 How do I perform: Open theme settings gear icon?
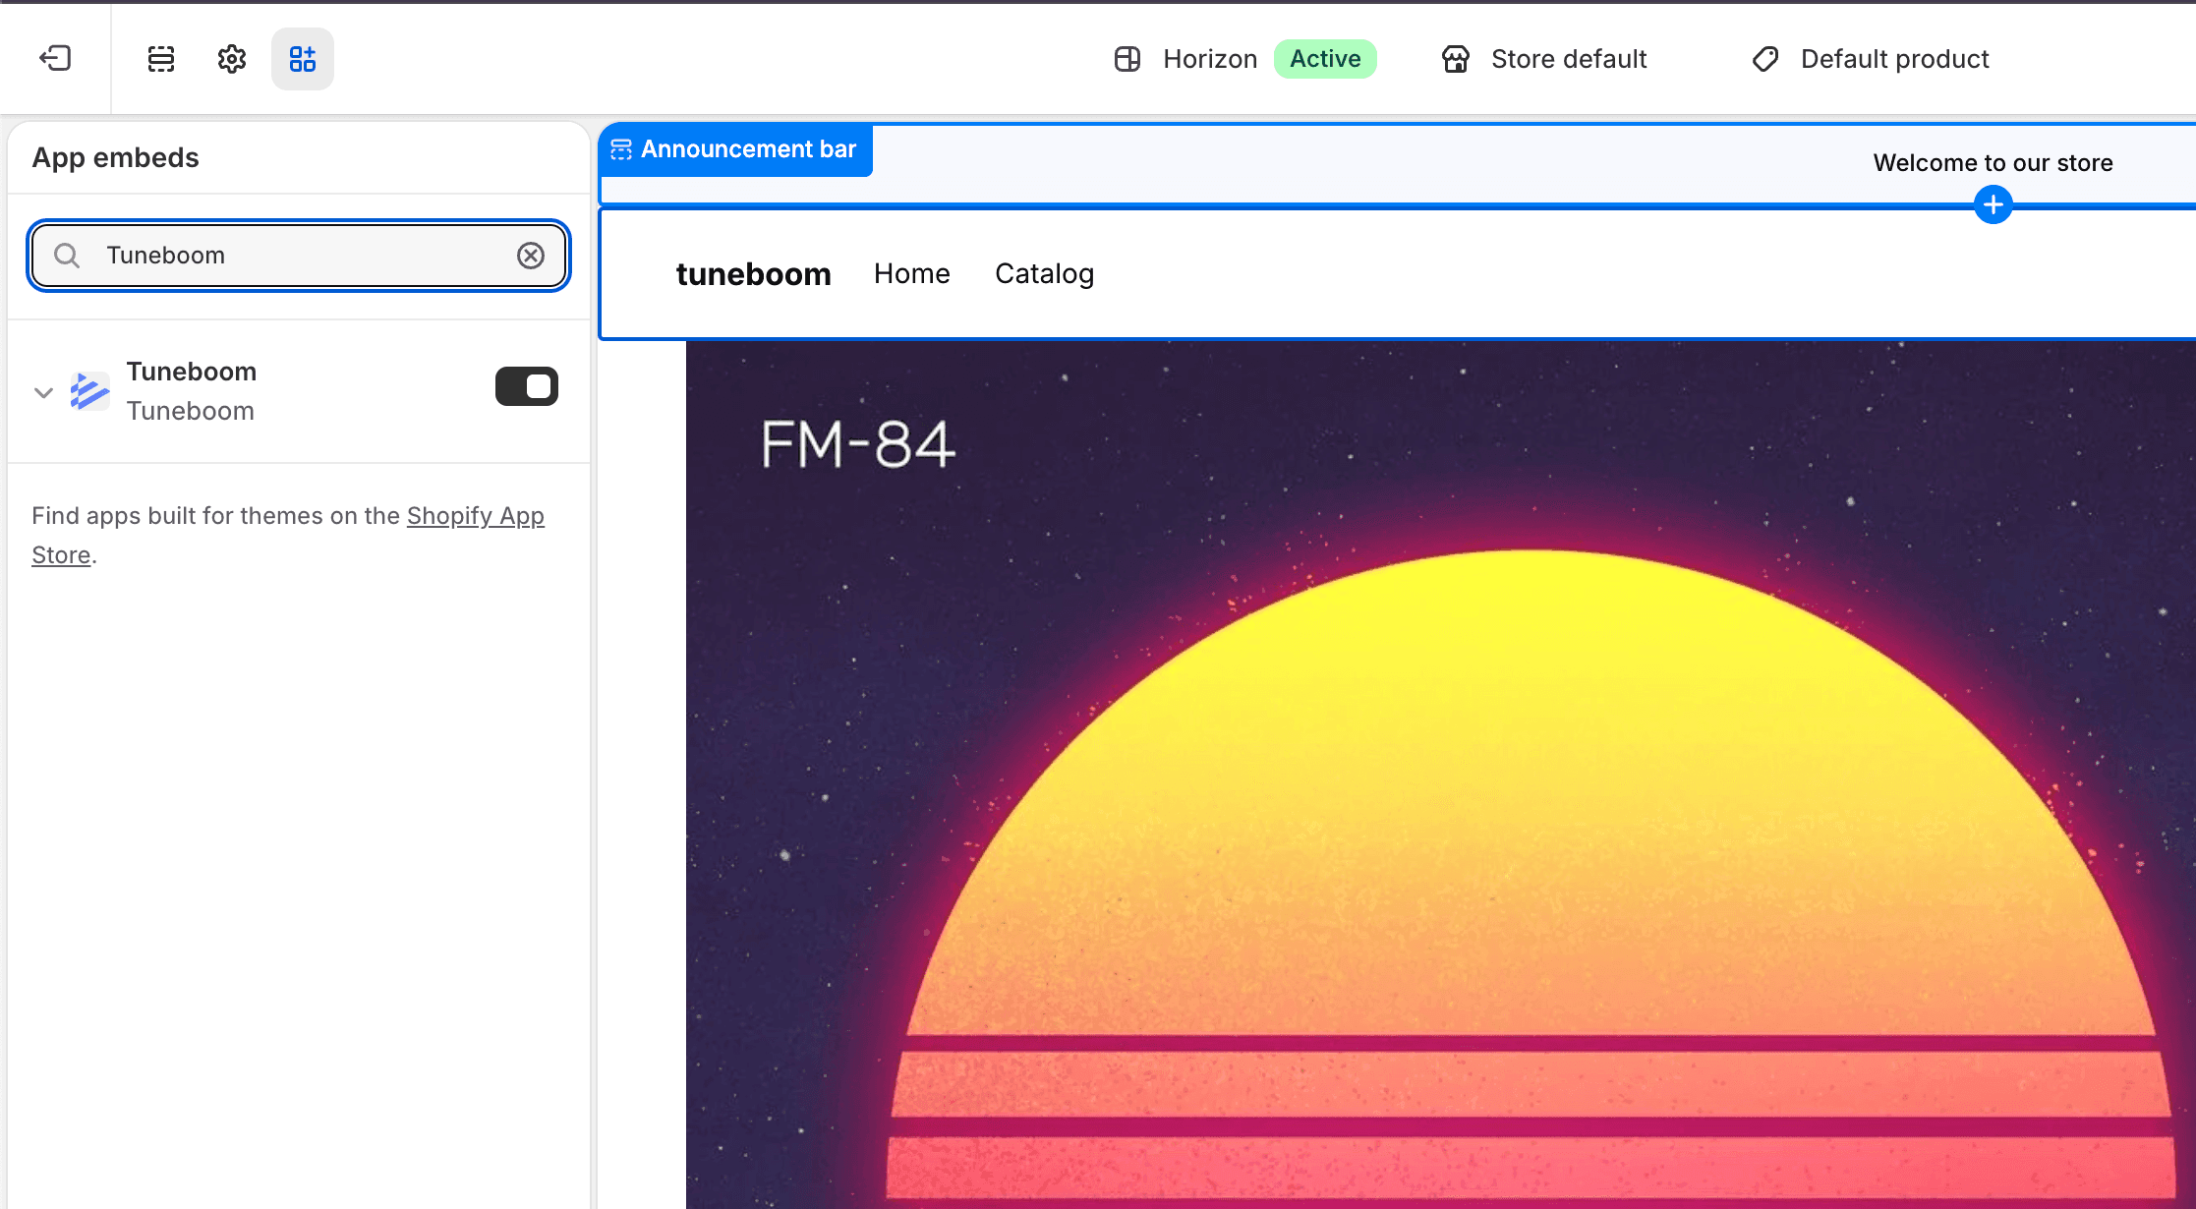click(232, 59)
